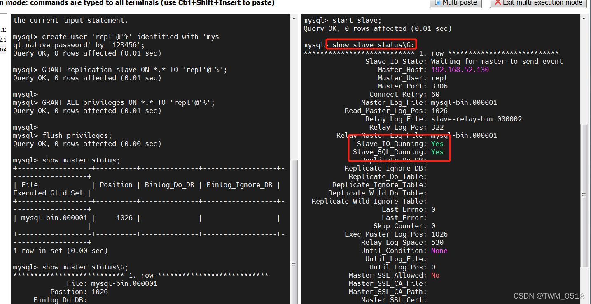Click the Slave_SQL_Running Yes value

coord(437,152)
